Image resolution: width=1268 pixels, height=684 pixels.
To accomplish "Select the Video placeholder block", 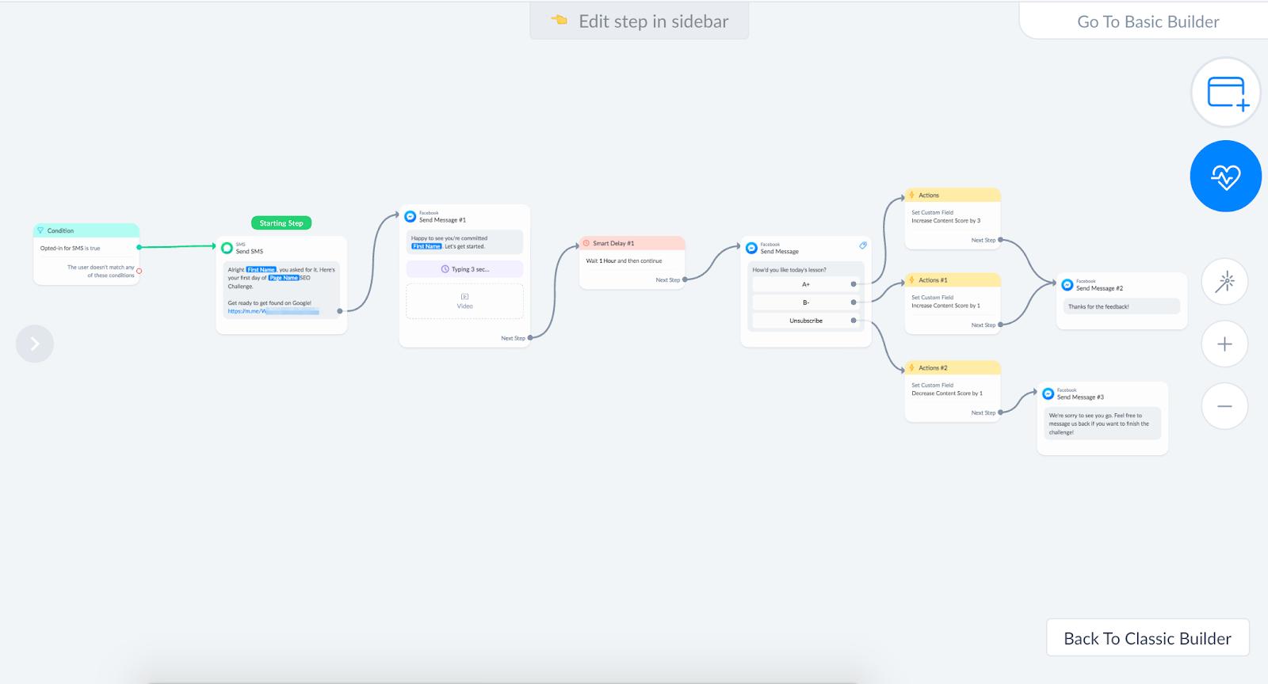I will click(x=464, y=301).
